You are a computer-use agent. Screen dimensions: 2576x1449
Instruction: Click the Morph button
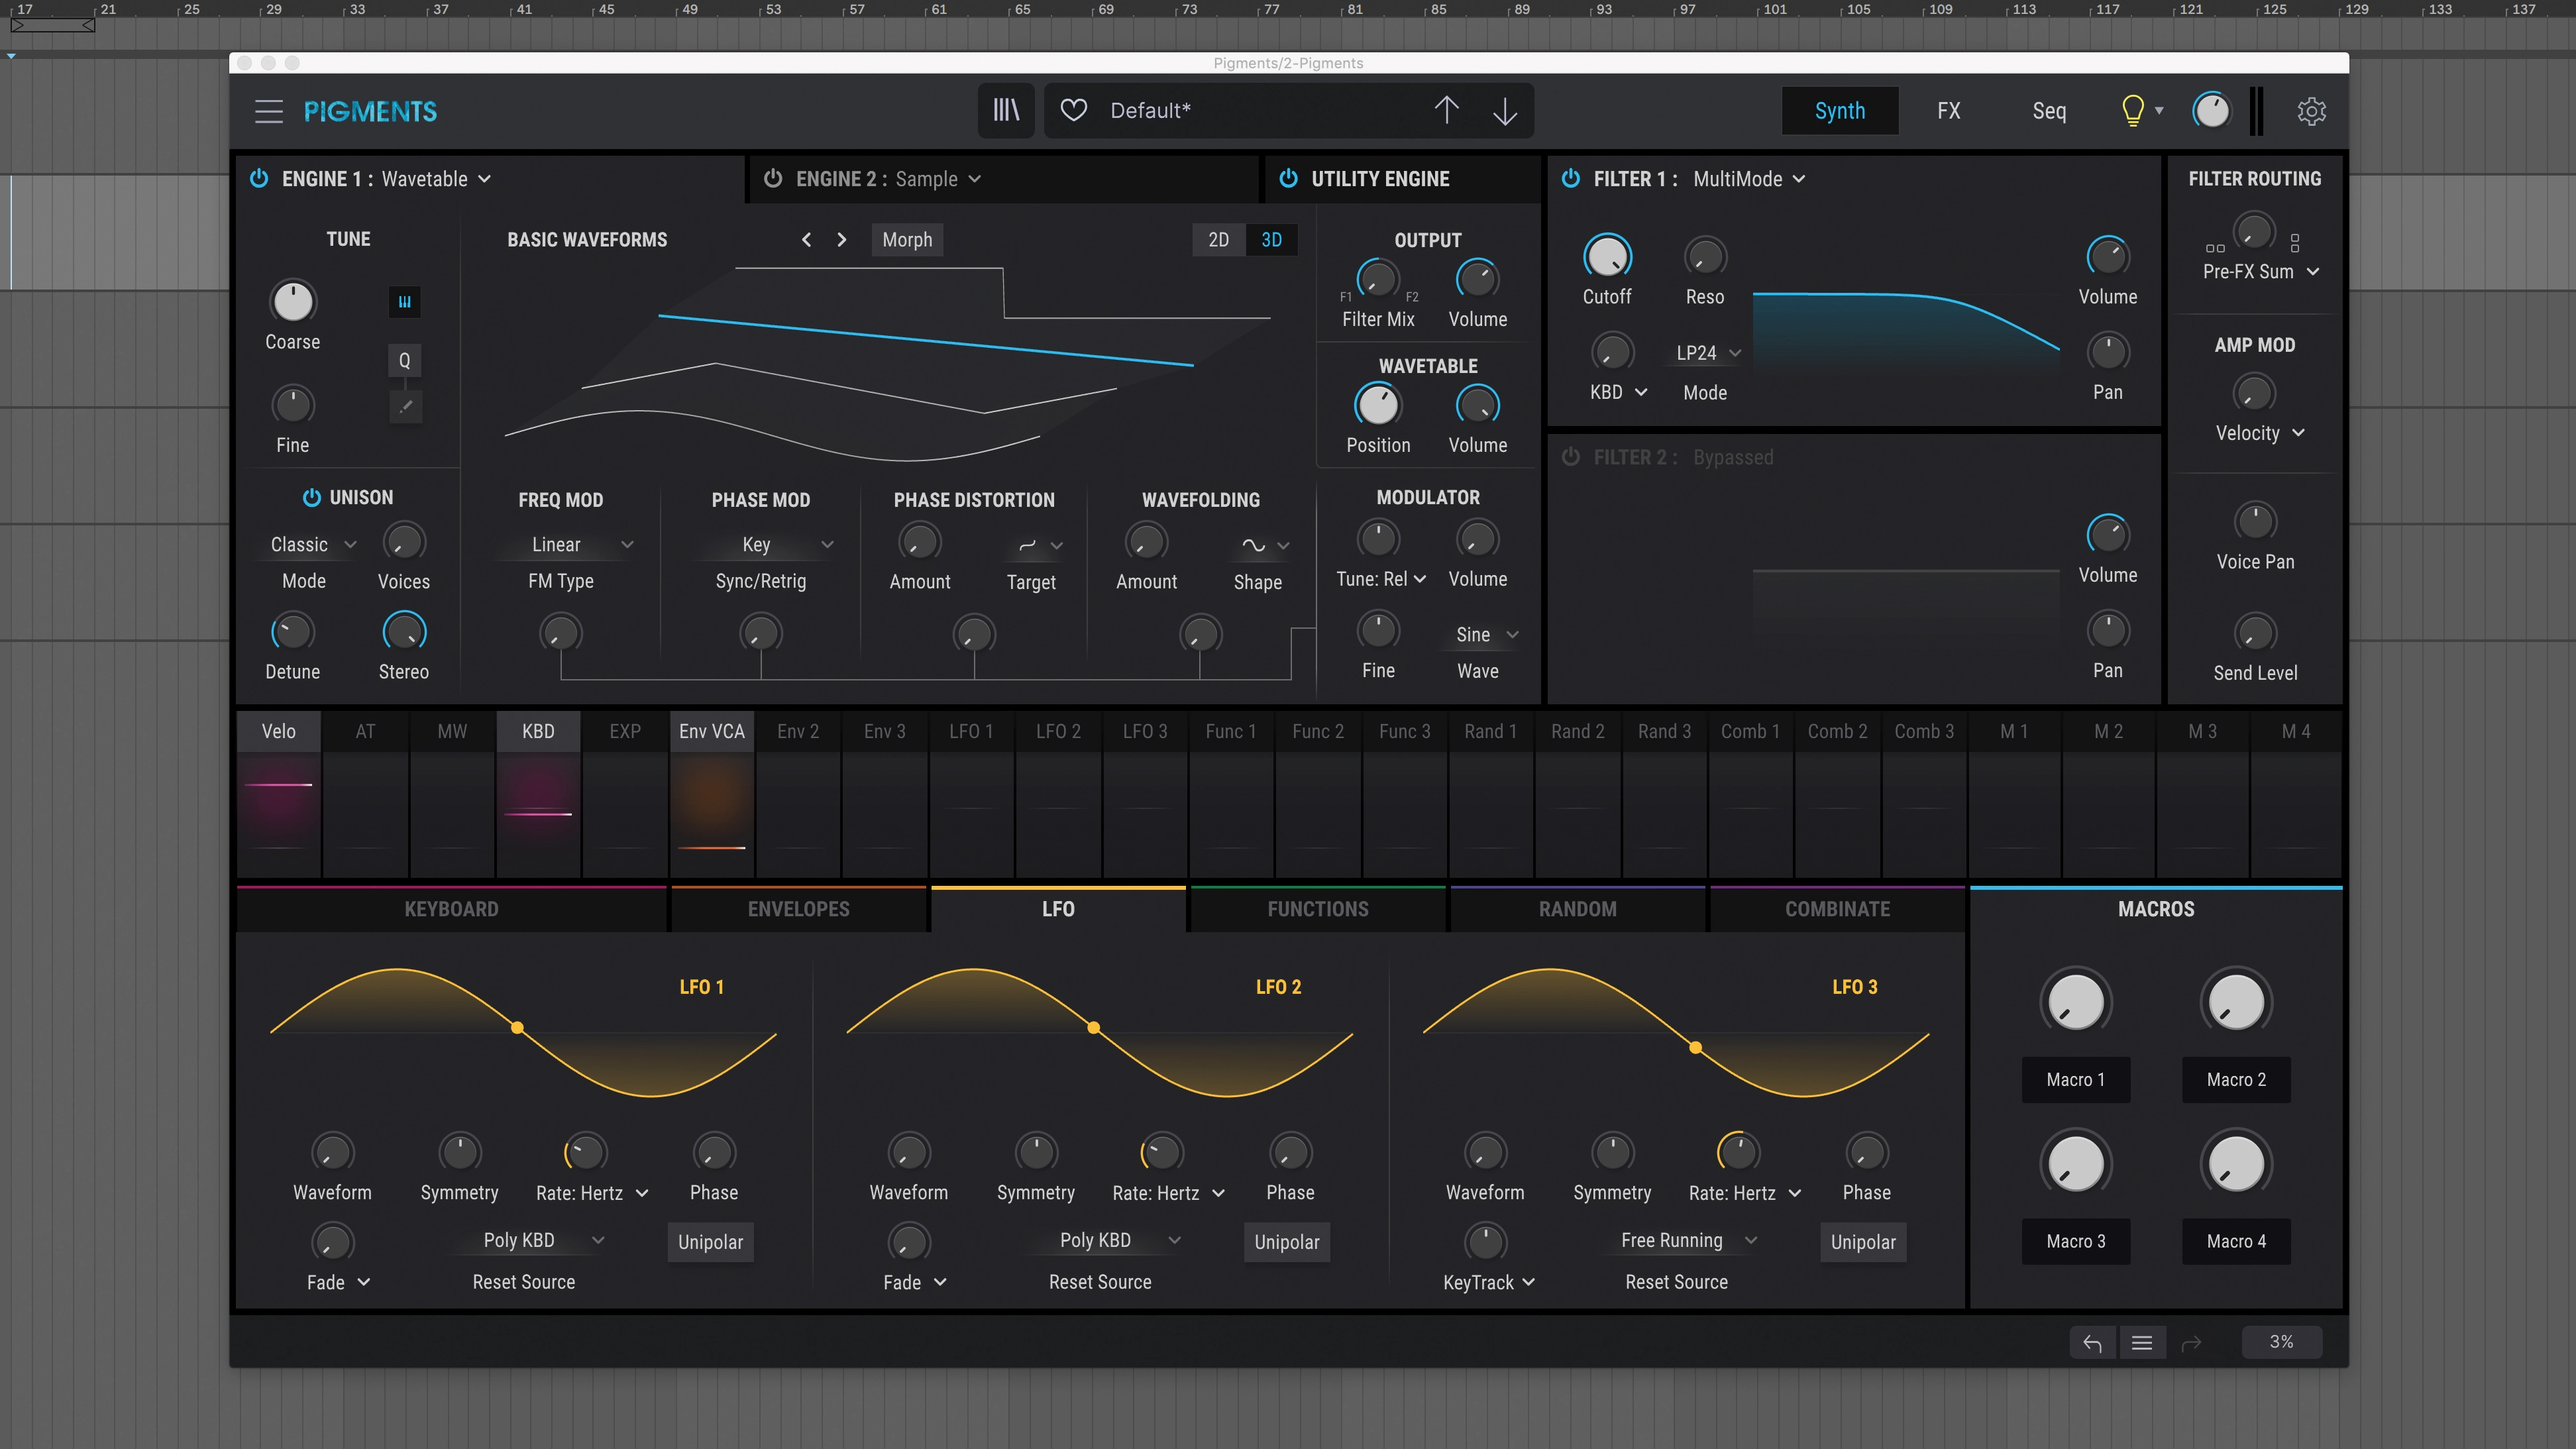pyautogui.click(x=906, y=239)
